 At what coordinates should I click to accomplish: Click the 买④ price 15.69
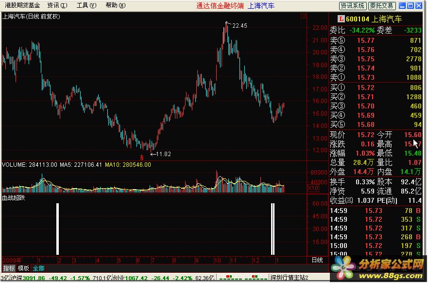tap(365, 116)
